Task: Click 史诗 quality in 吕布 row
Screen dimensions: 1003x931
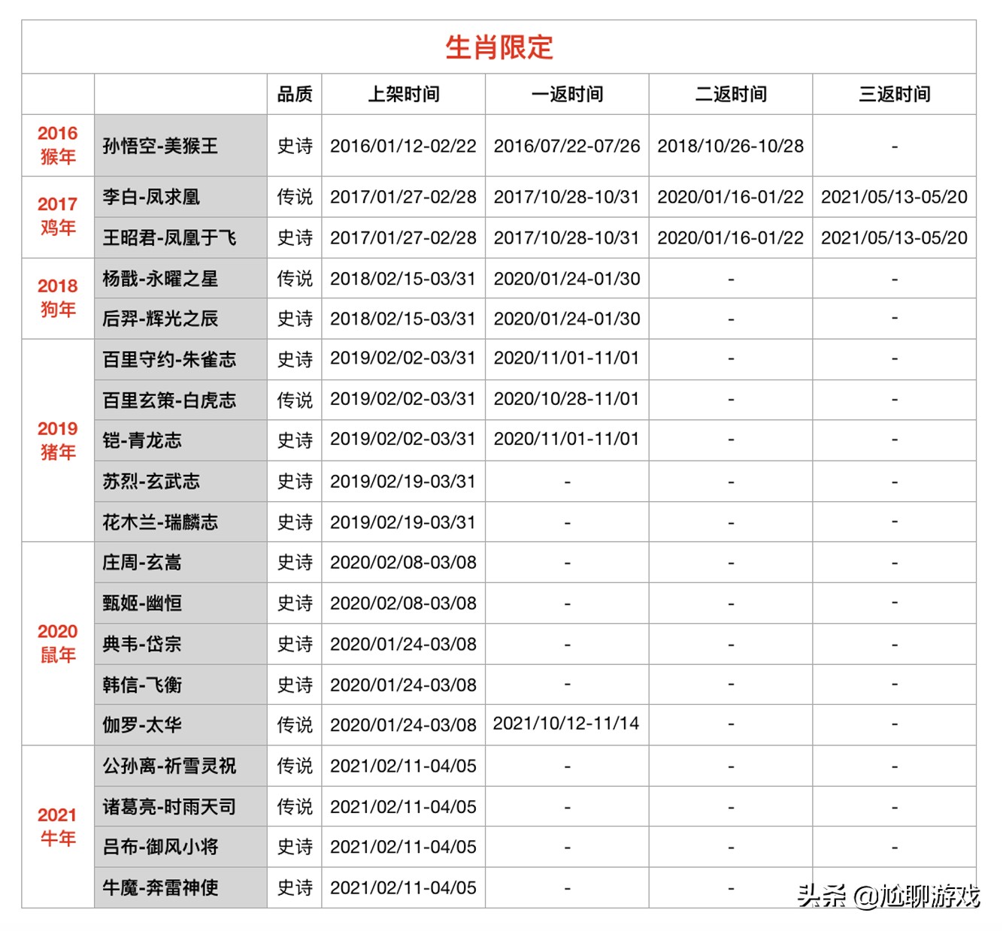Action: click(295, 847)
